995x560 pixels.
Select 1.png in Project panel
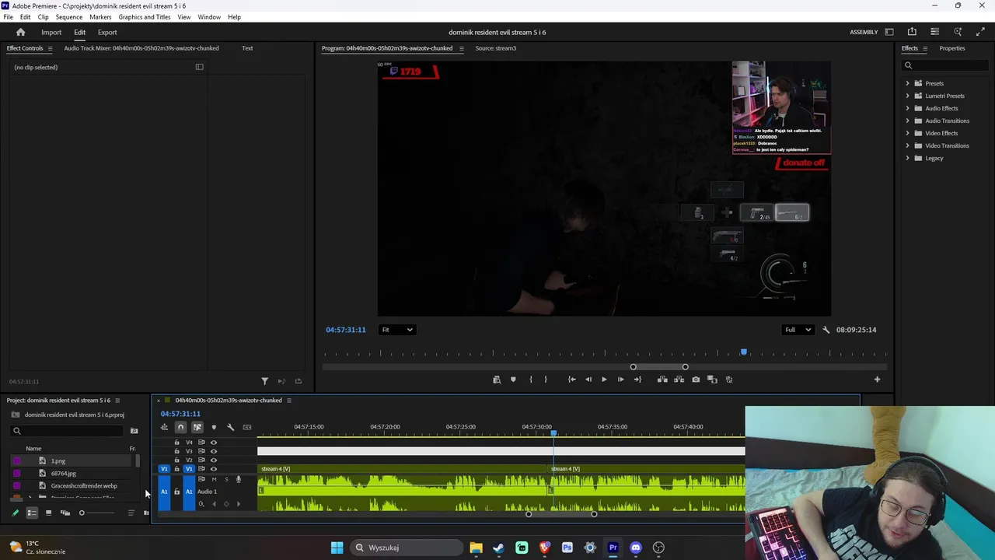point(58,461)
